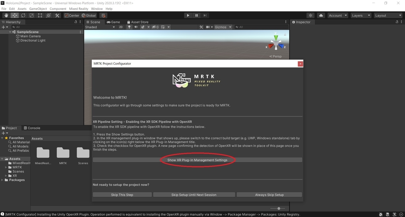Click Show XR Plug-in Management Settings
Image resolution: width=405 pixels, height=217 pixels.
point(197,160)
